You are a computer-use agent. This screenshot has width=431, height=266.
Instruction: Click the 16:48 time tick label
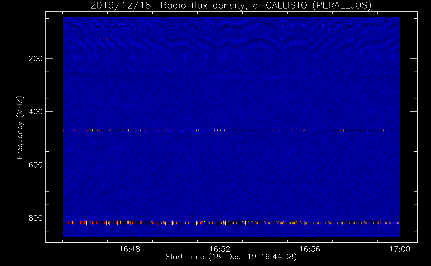coord(130,249)
